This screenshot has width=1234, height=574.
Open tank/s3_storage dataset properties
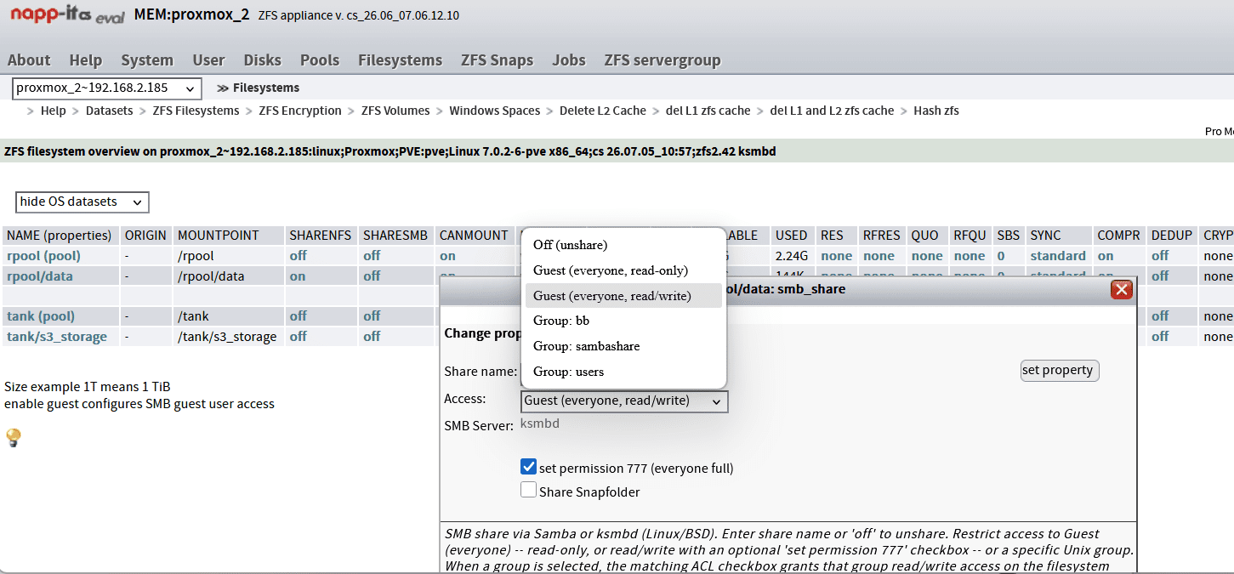[57, 337]
